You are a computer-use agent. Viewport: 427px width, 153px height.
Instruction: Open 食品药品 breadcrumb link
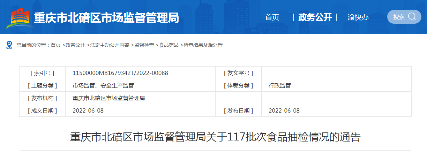pos(169,45)
